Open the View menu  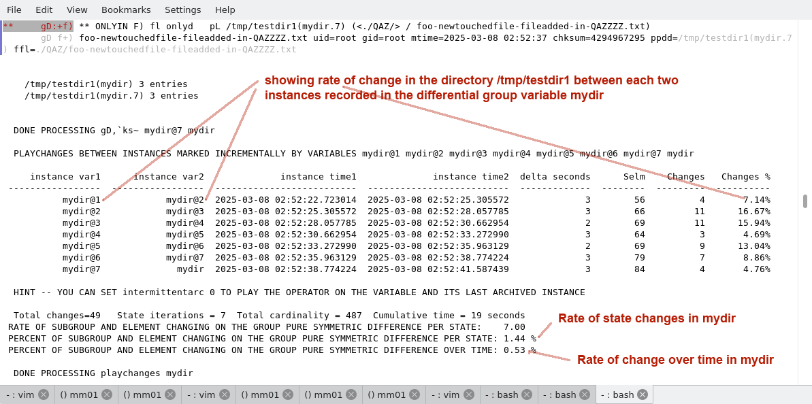[77, 10]
